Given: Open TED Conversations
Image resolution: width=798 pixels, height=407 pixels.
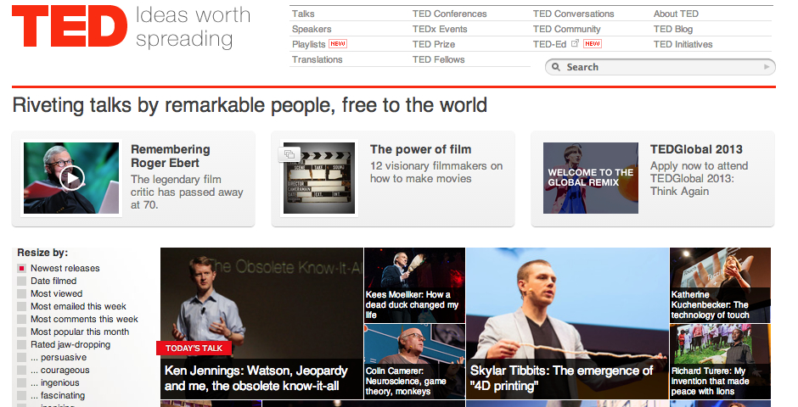Looking at the screenshot, I should pyautogui.click(x=574, y=14).
